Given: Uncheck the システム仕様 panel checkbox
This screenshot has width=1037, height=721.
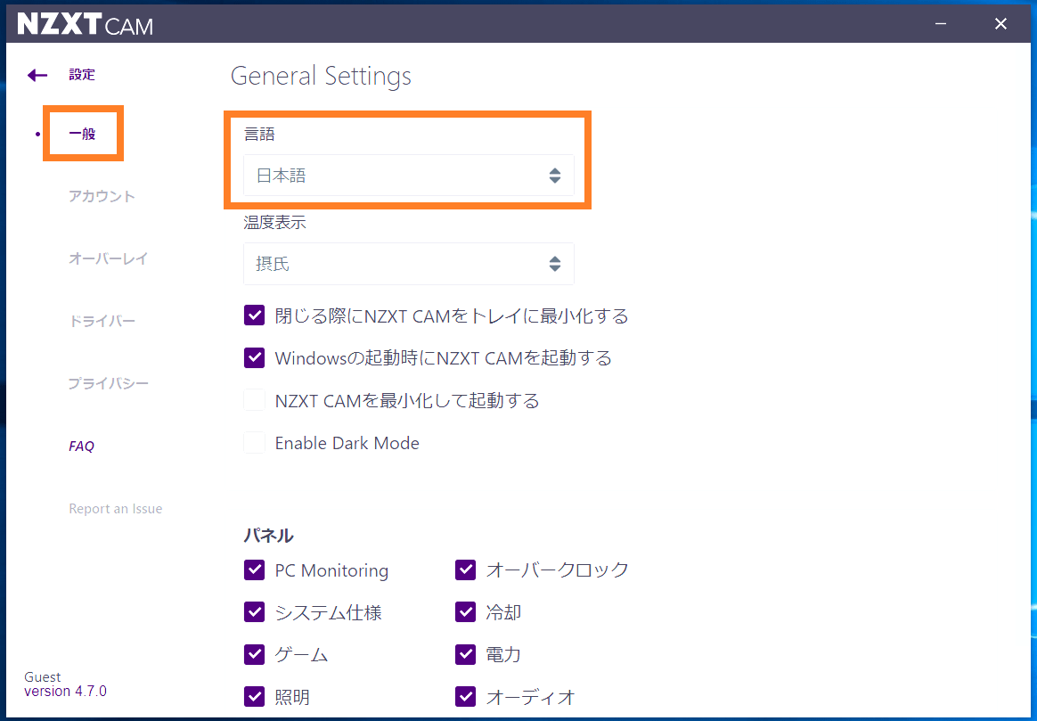Looking at the screenshot, I should (x=254, y=612).
